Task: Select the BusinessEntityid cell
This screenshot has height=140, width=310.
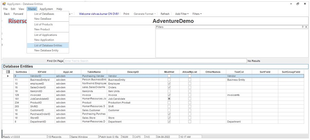Action: 42,80
